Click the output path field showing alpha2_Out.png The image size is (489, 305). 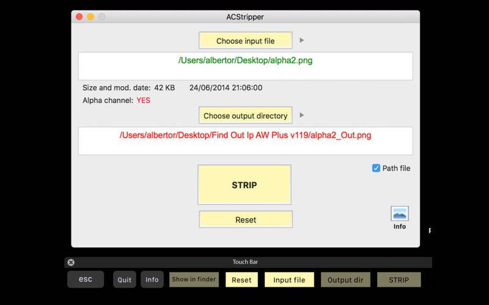pyautogui.click(x=246, y=141)
